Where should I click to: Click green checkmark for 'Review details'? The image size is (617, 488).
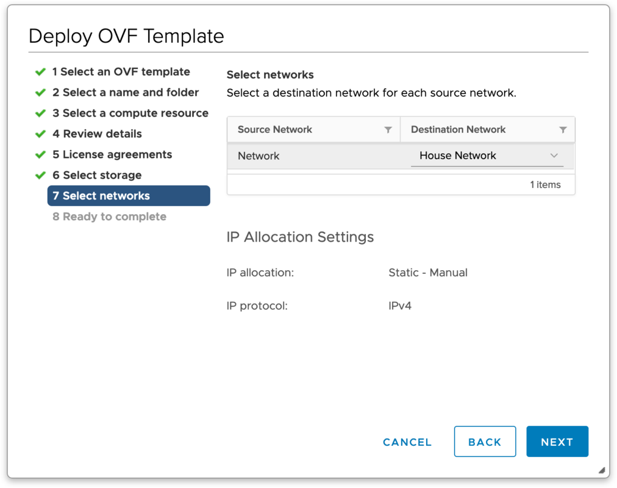coord(40,134)
